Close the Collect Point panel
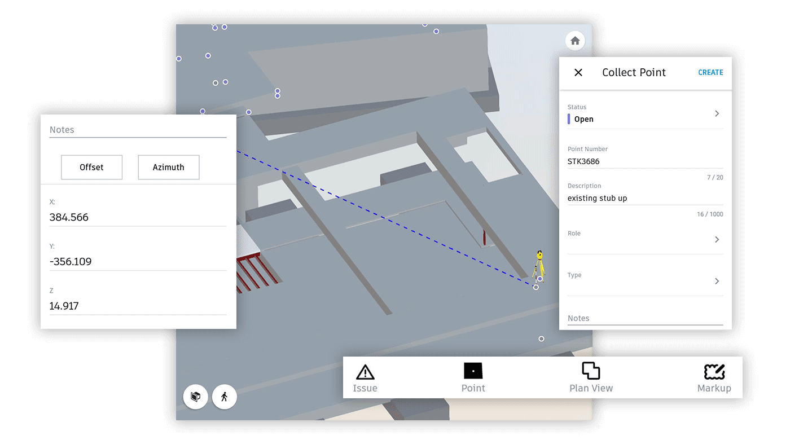The width and height of the screenshot is (790, 444). tap(578, 73)
